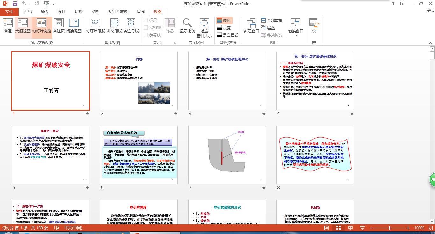The height and width of the screenshot is (234, 435).
Task: Click animation star under slide 2
Action: (x=175, y=114)
